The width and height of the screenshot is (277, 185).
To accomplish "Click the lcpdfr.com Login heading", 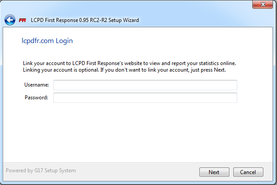I will [47, 41].
